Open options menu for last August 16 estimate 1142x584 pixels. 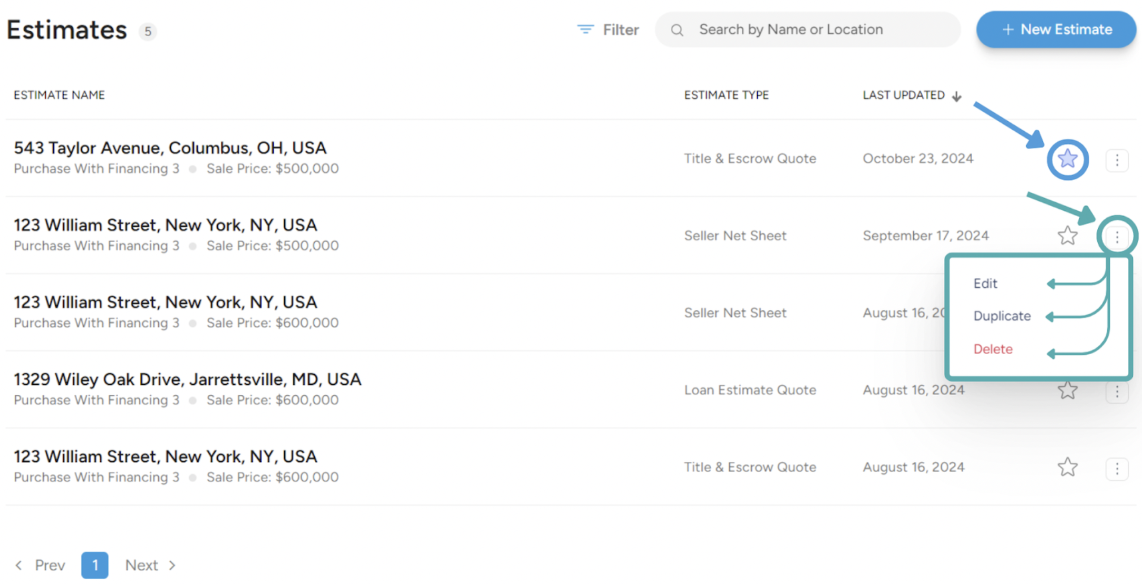point(1117,469)
